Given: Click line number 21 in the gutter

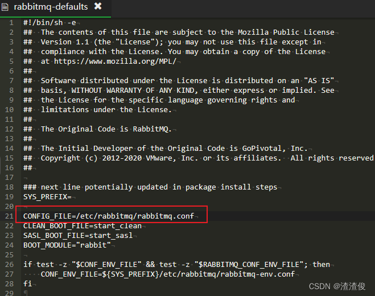Looking at the screenshot, I should point(9,216).
